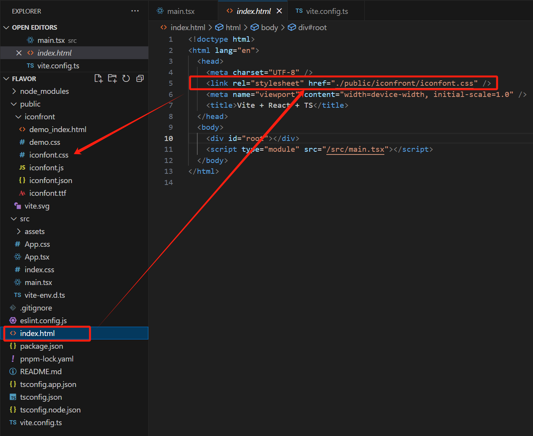The image size is (533, 436).
Task: Click the braces icon beside package.json
Action: pyautogui.click(x=13, y=346)
